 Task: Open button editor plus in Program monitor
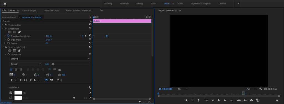pyautogui.click(x=277, y=100)
